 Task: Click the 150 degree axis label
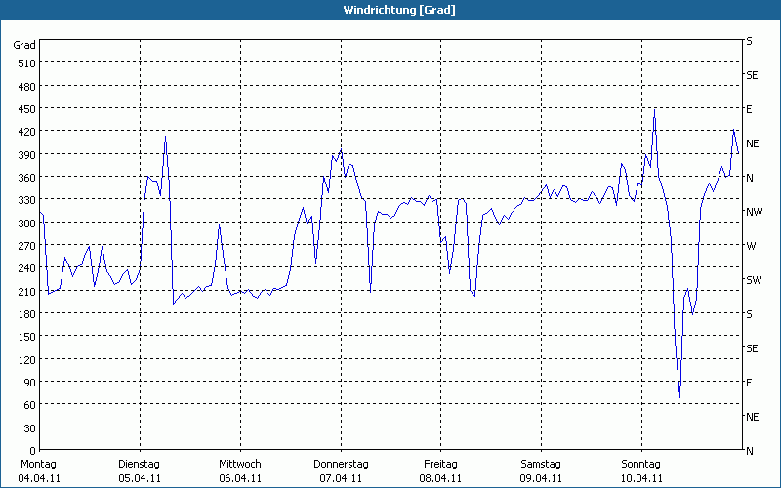click(27, 337)
